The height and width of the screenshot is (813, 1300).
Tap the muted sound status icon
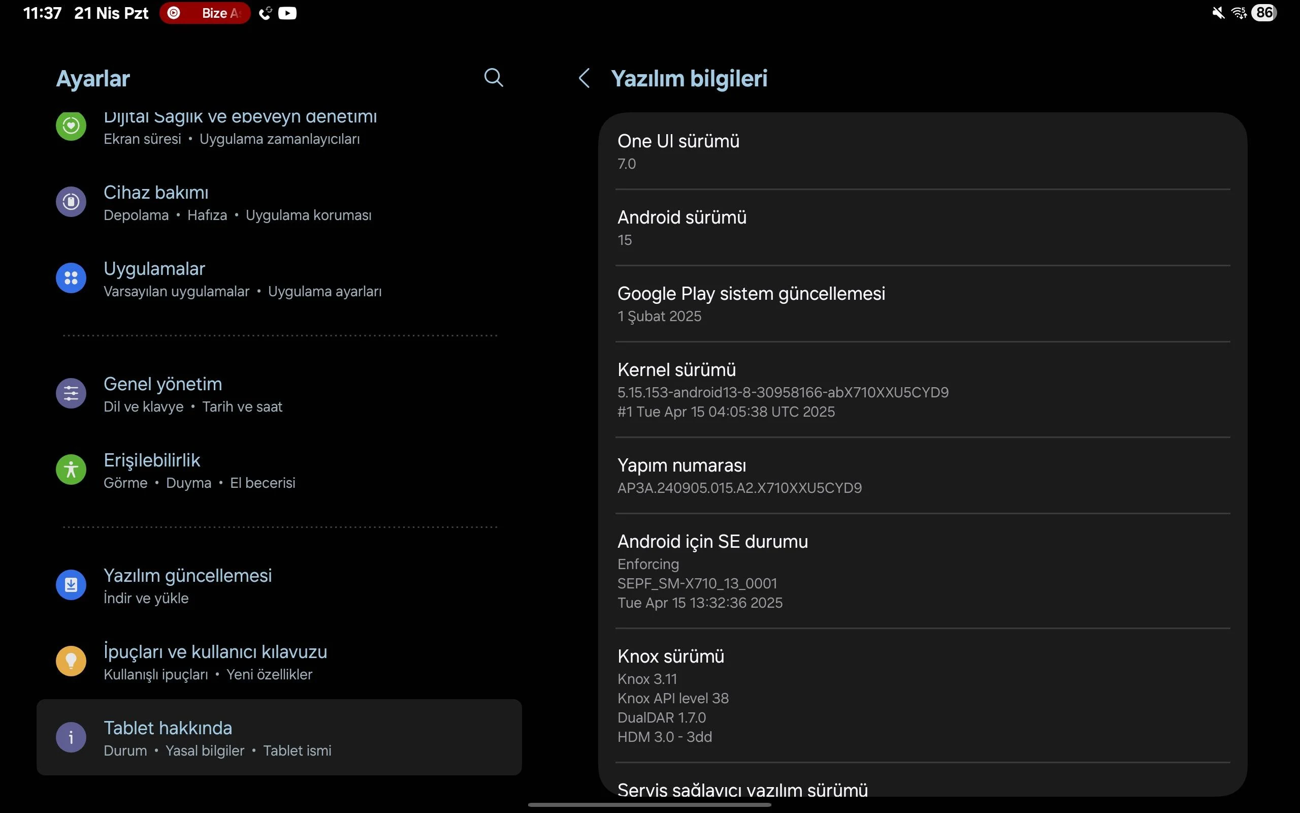(1218, 13)
